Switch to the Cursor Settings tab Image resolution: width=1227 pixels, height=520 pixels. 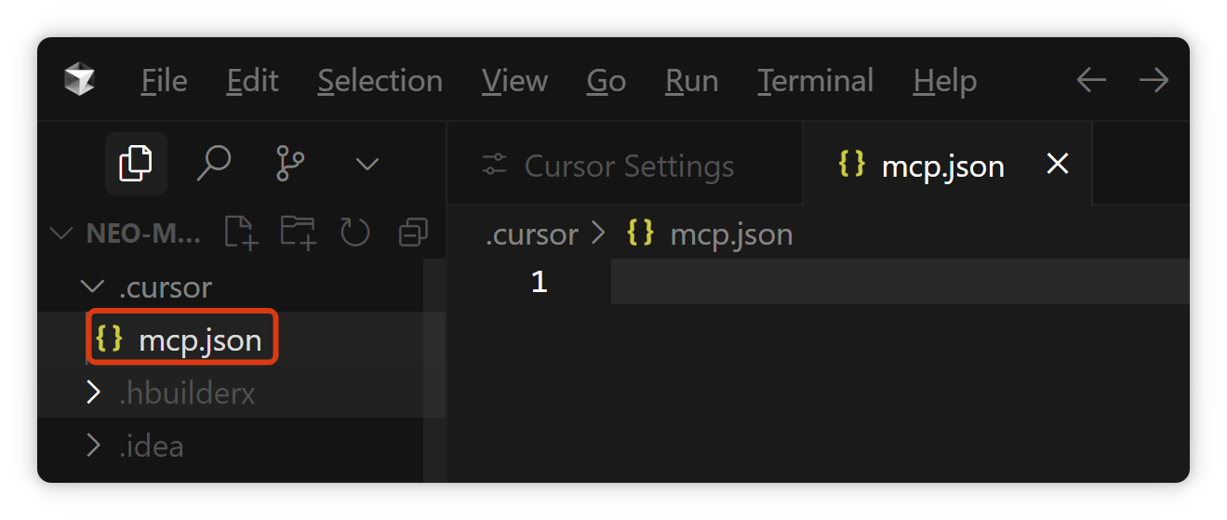point(628,167)
